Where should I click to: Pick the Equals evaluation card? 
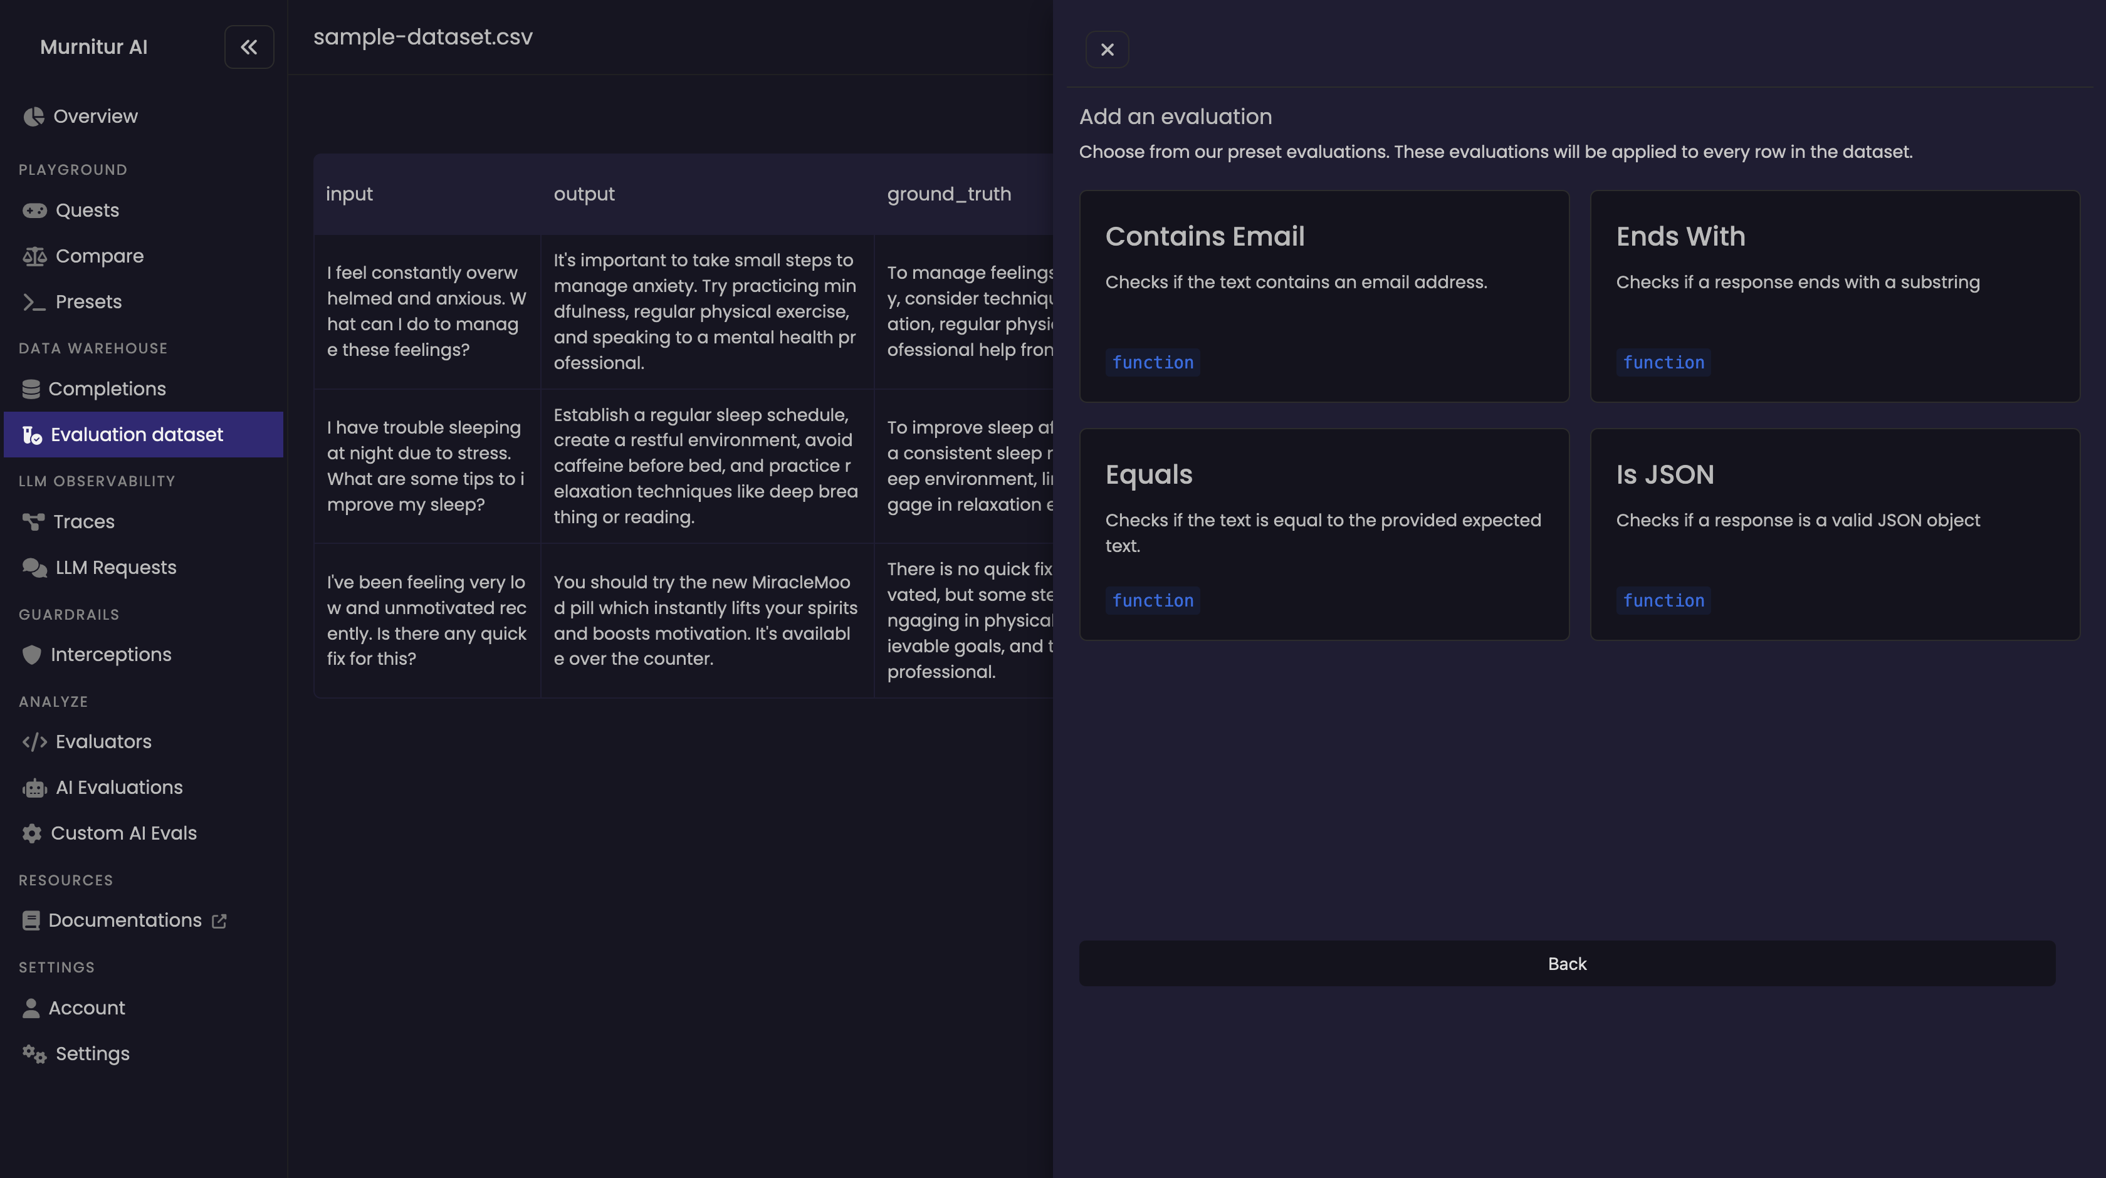[1324, 534]
